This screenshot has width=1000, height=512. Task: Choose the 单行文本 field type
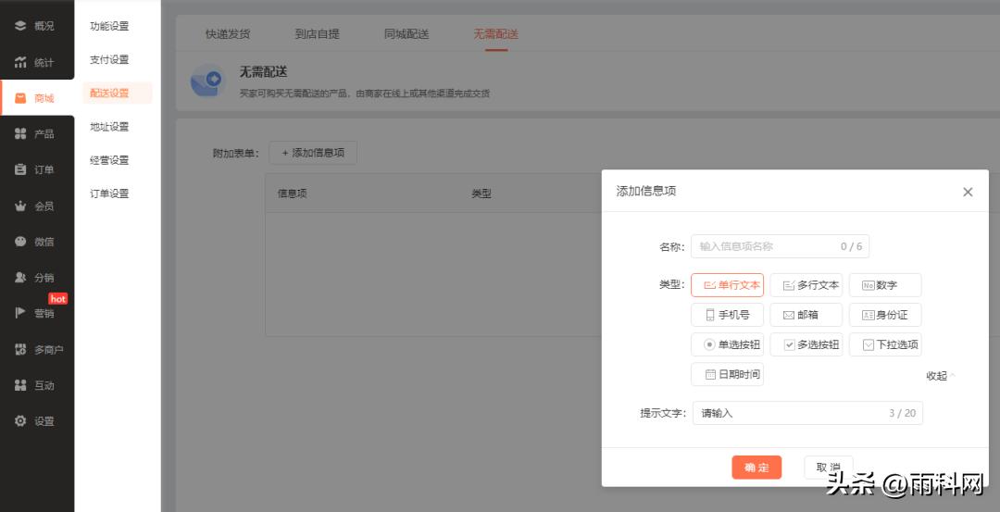point(727,285)
